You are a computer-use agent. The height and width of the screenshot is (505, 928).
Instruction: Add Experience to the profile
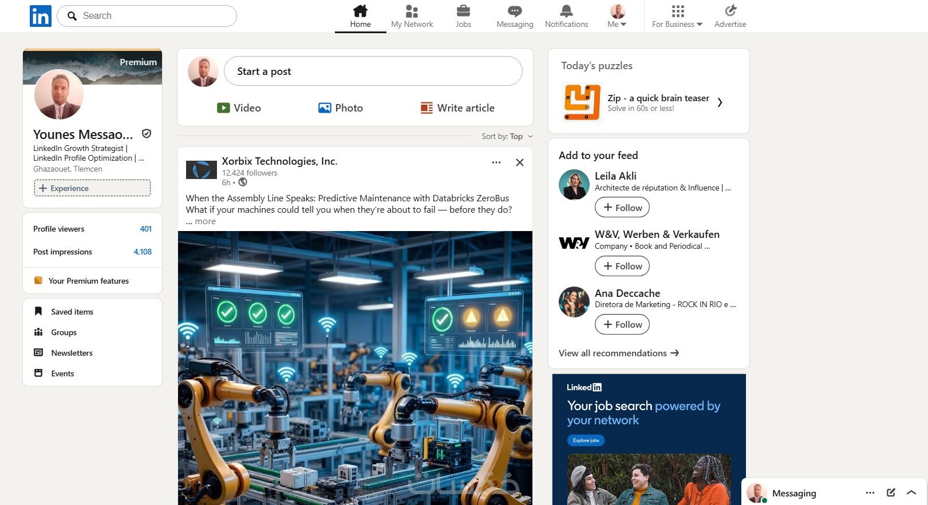pos(92,188)
